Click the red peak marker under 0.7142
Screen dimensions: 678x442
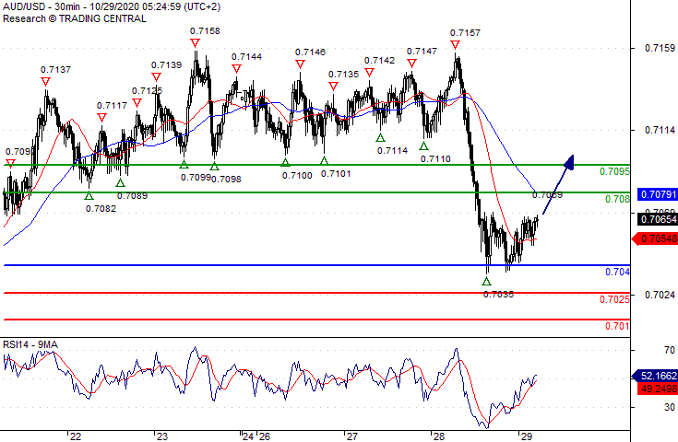click(x=369, y=73)
